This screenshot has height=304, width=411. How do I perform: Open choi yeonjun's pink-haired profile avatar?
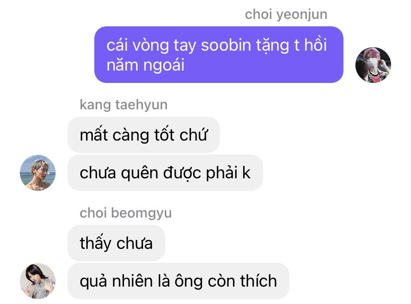click(373, 65)
